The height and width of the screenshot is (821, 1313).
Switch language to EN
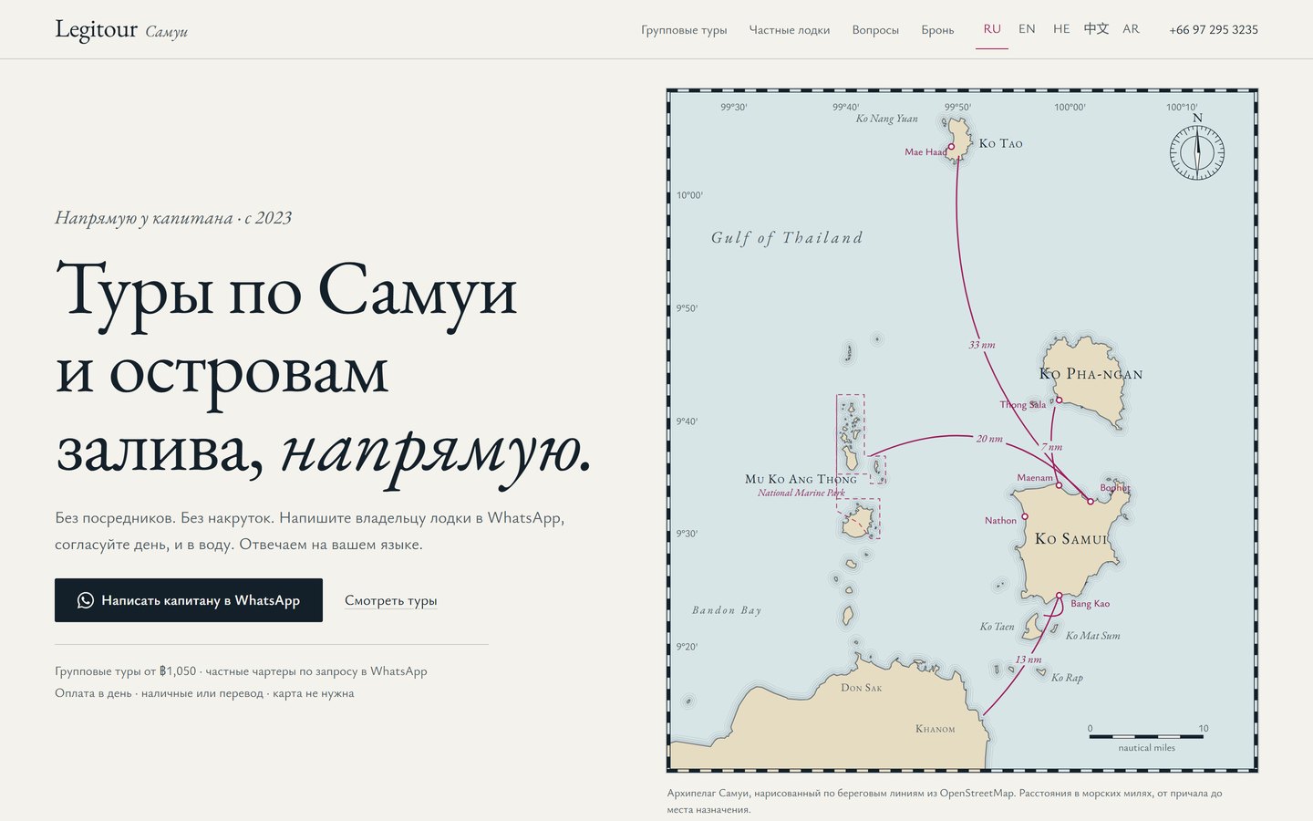click(1027, 29)
